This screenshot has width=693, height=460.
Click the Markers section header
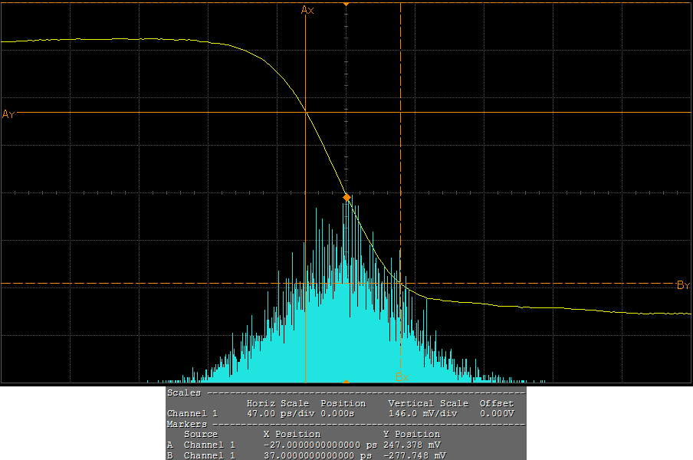click(187, 424)
